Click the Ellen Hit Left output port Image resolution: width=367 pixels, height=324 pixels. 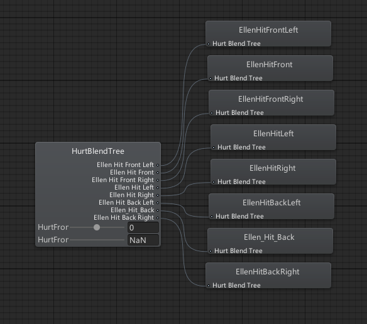click(158, 188)
